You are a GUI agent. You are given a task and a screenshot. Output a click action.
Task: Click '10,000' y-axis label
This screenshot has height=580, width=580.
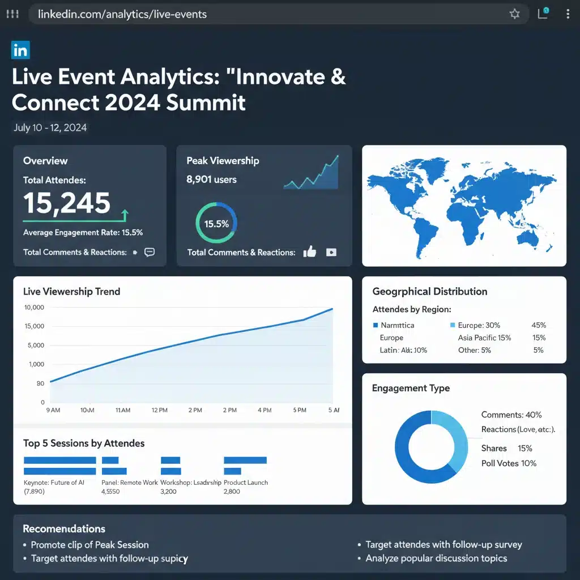point(34,308)
